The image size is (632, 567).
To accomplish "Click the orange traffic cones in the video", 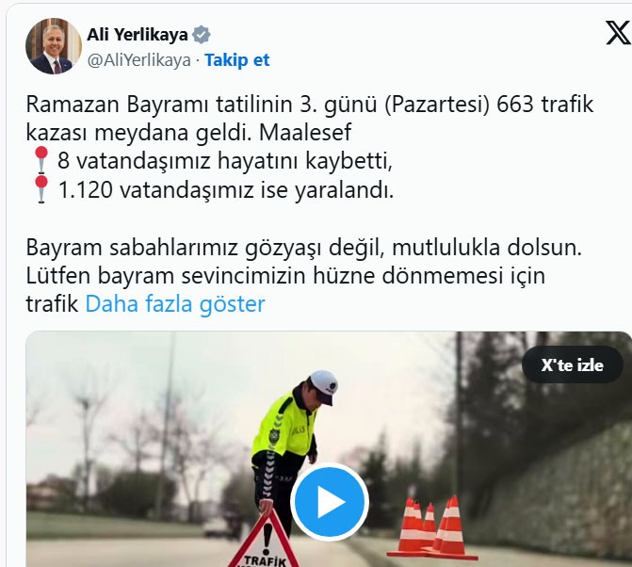I will [432, 527].
